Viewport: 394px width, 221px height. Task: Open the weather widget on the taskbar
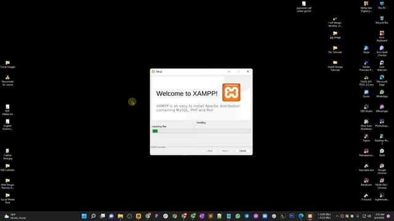coord(15,216)
